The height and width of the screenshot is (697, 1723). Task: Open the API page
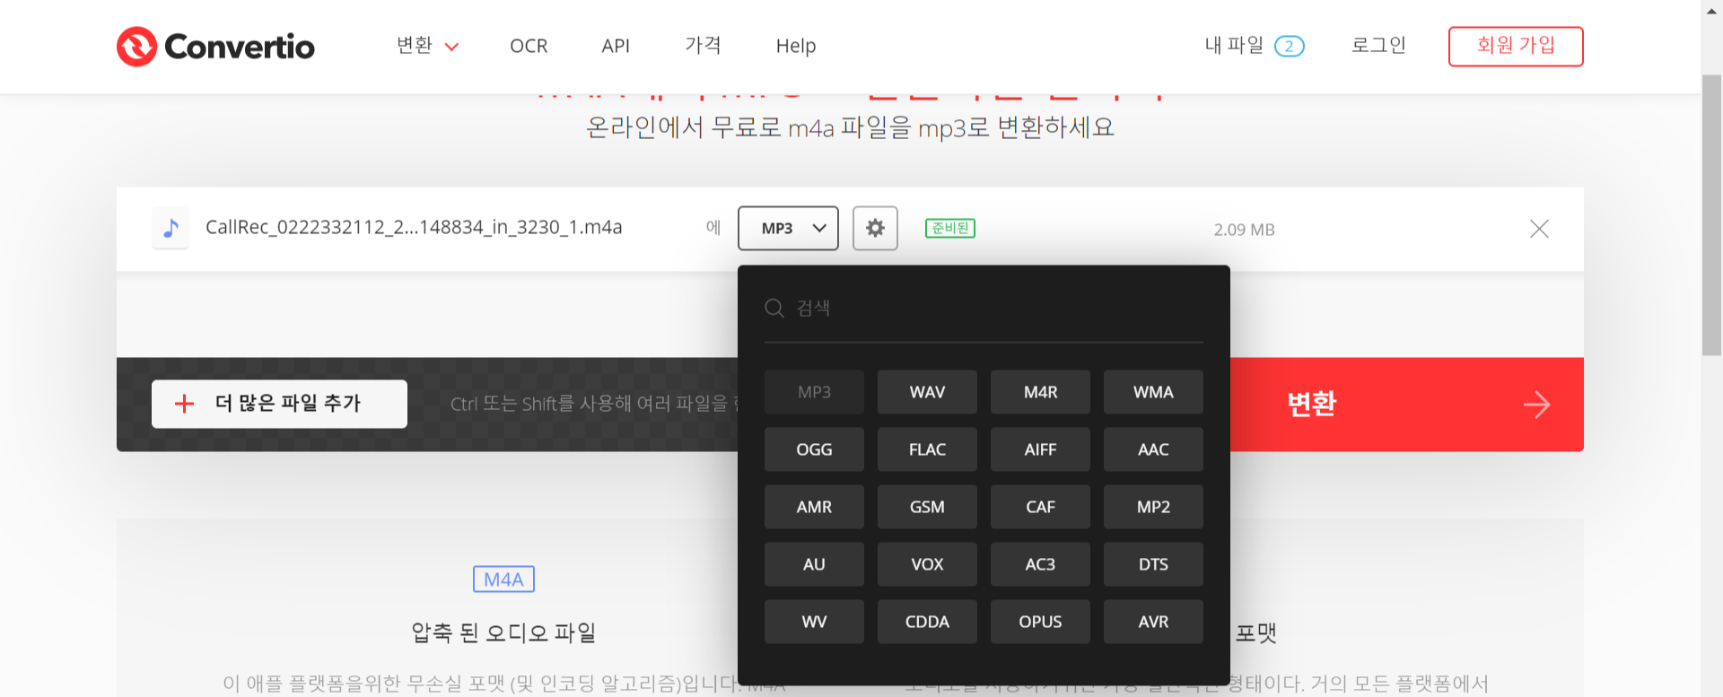pos(616,46)
